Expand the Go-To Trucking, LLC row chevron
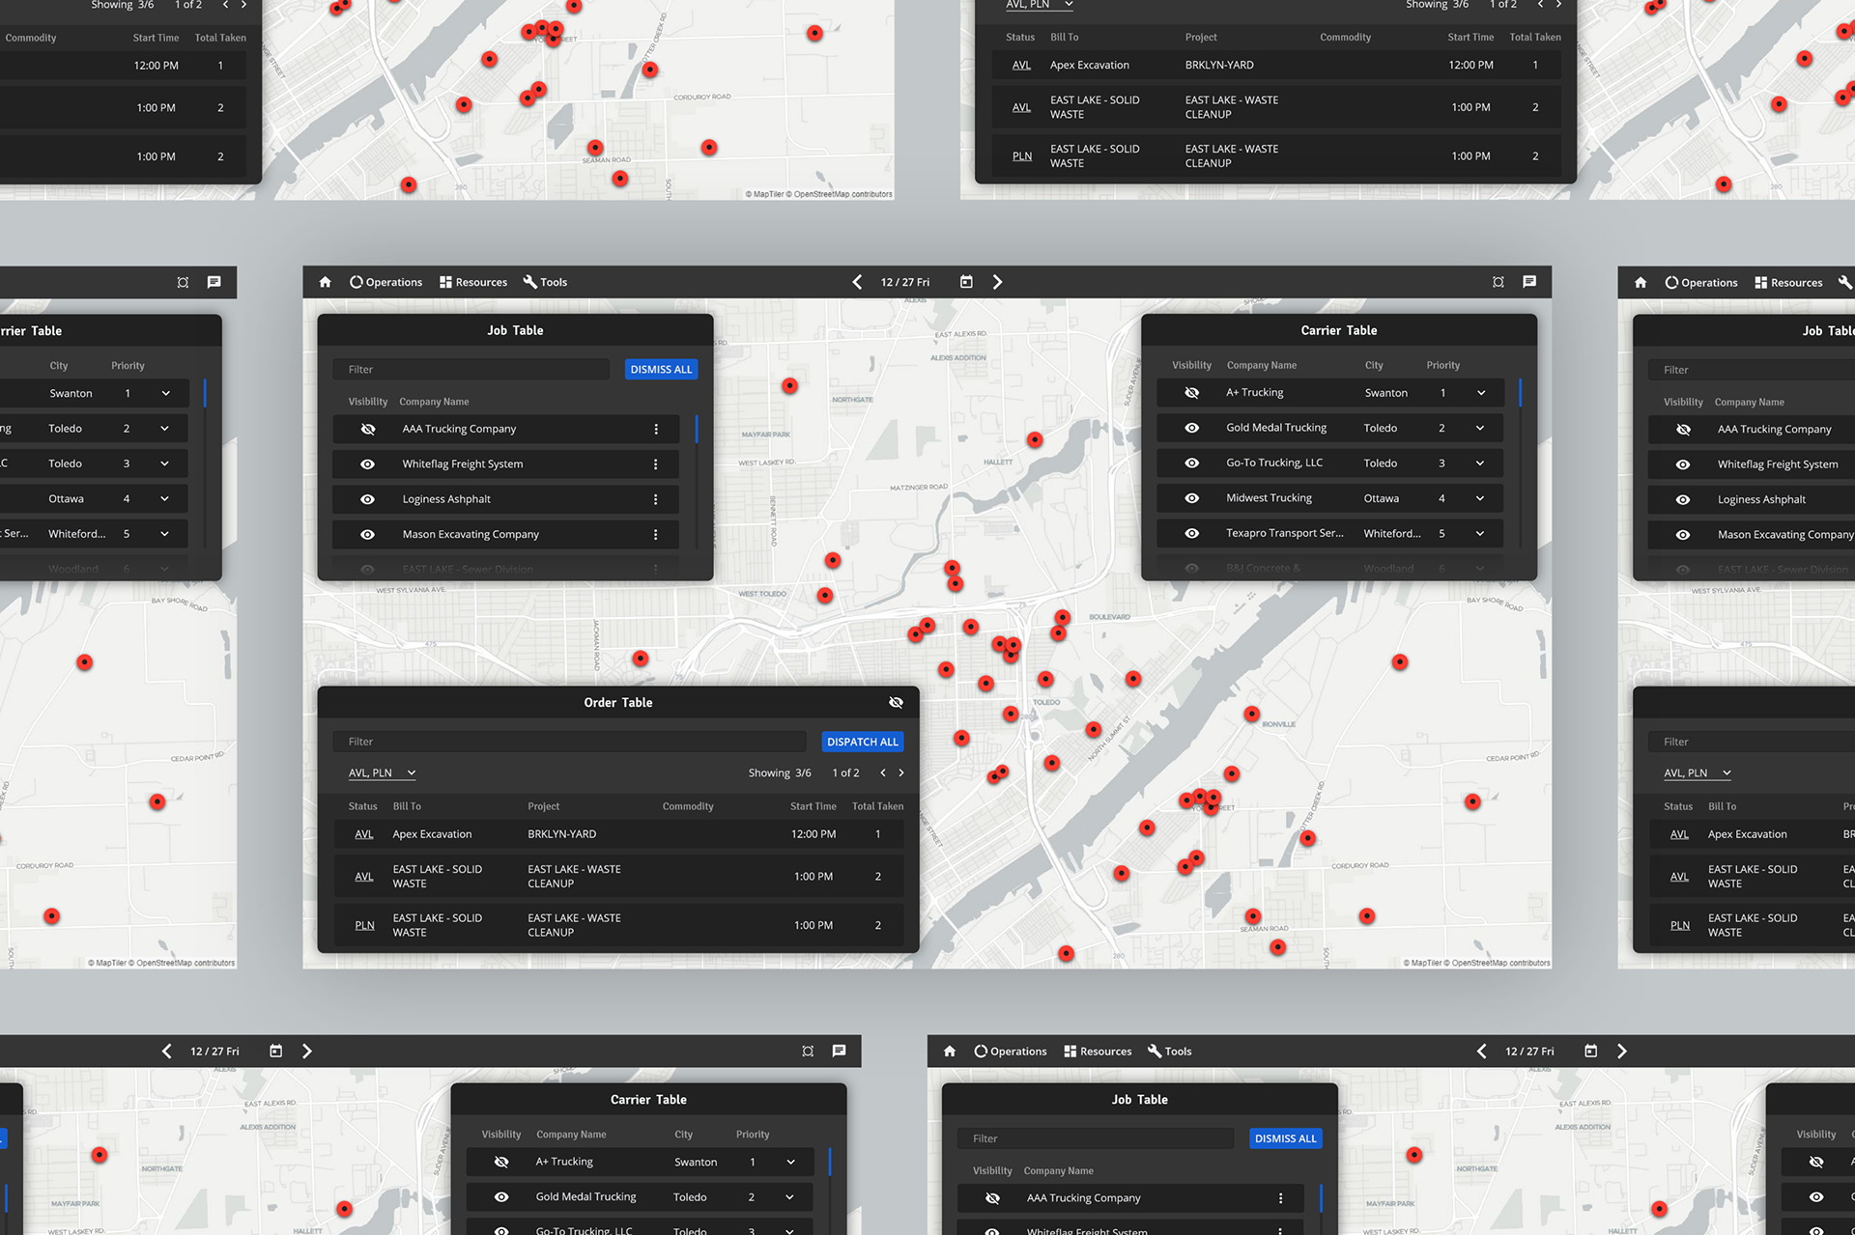 1480,463
